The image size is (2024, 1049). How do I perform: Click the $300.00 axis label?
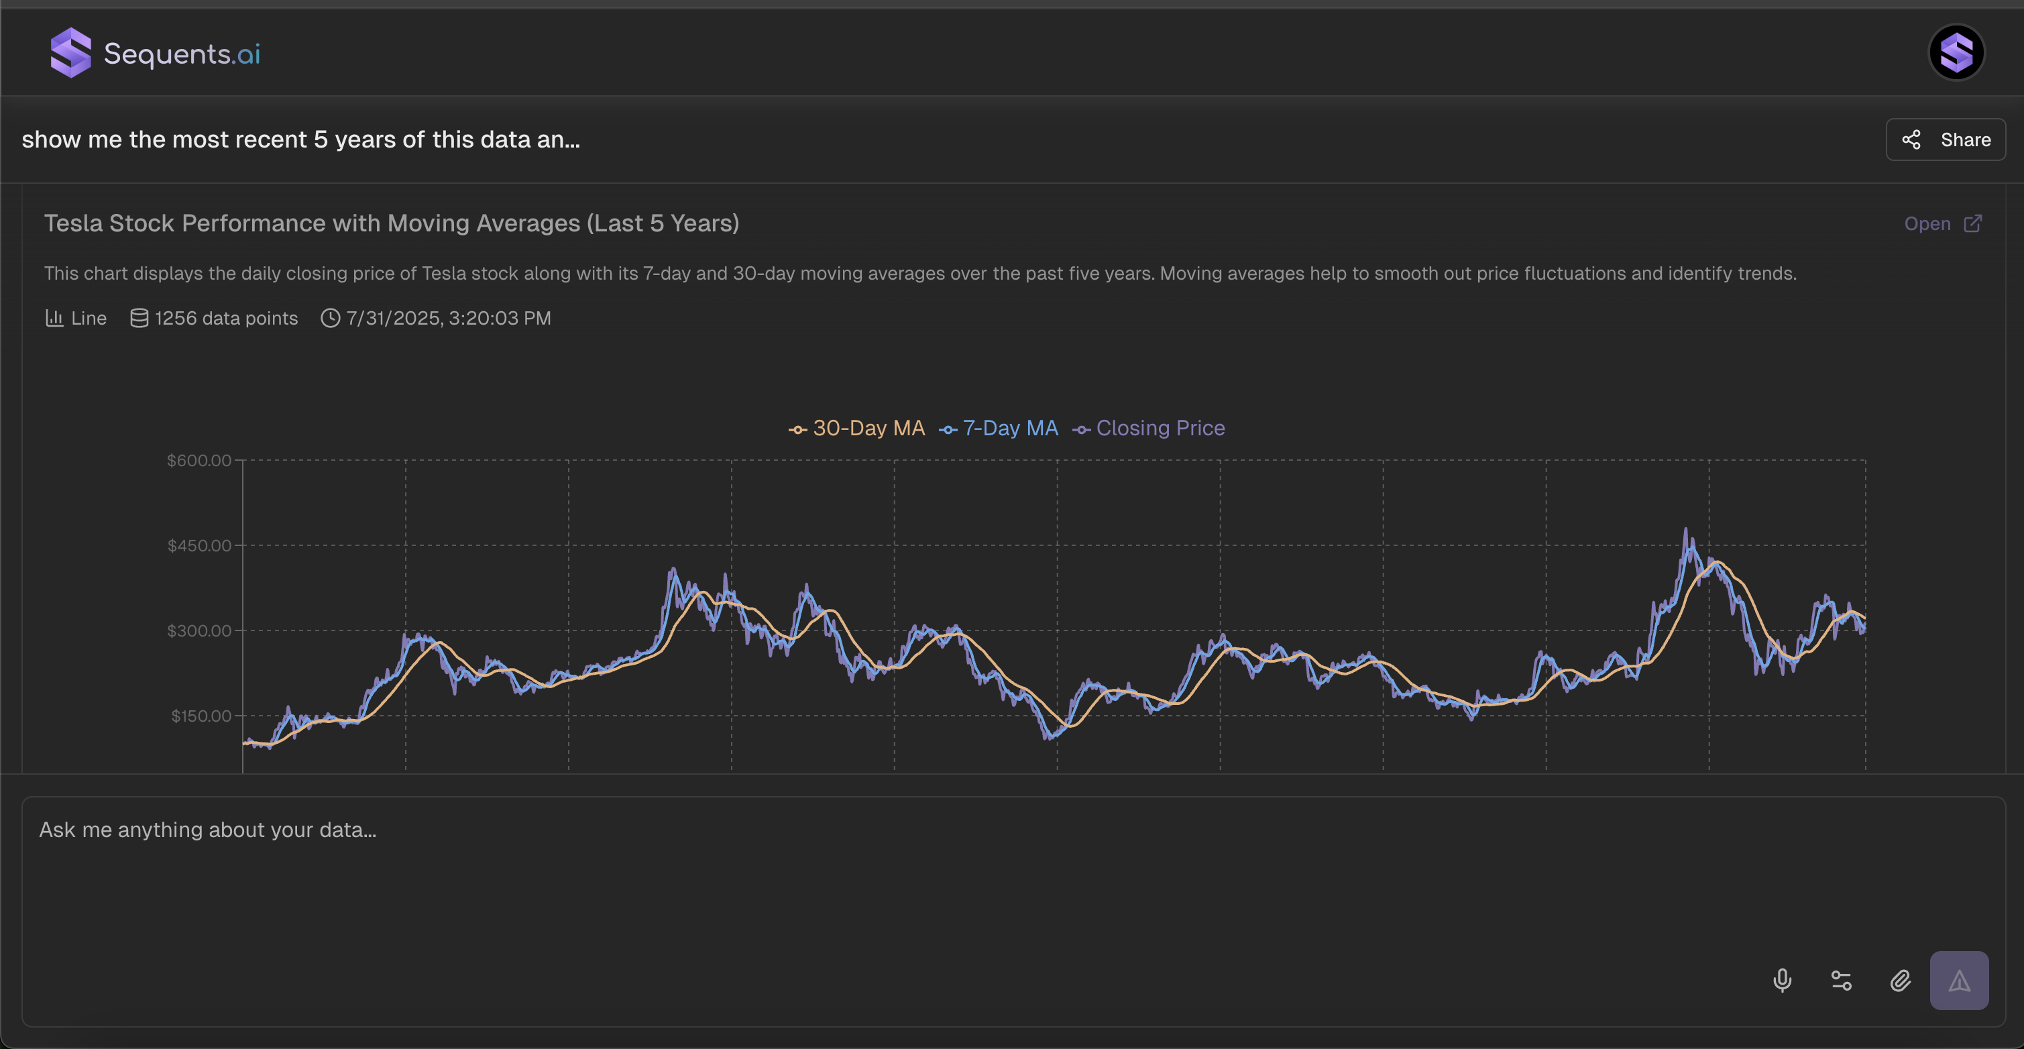coord(199,631)
